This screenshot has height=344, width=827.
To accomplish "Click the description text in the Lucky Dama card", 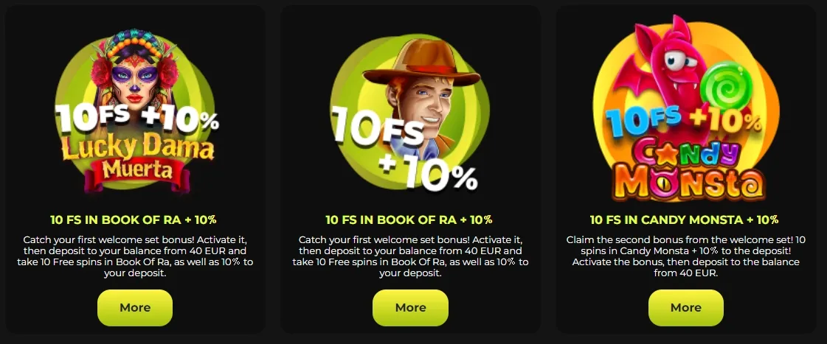I will point(135,256).
